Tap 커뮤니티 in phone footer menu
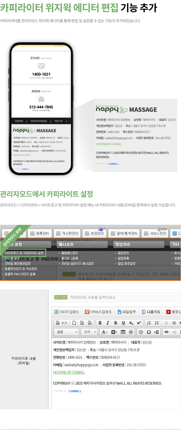The width and height of the screenshot is (181, 430). [x=58, y=121]
